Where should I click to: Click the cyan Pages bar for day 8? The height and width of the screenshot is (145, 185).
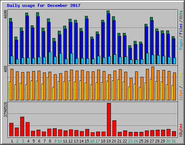coord(50,58)
